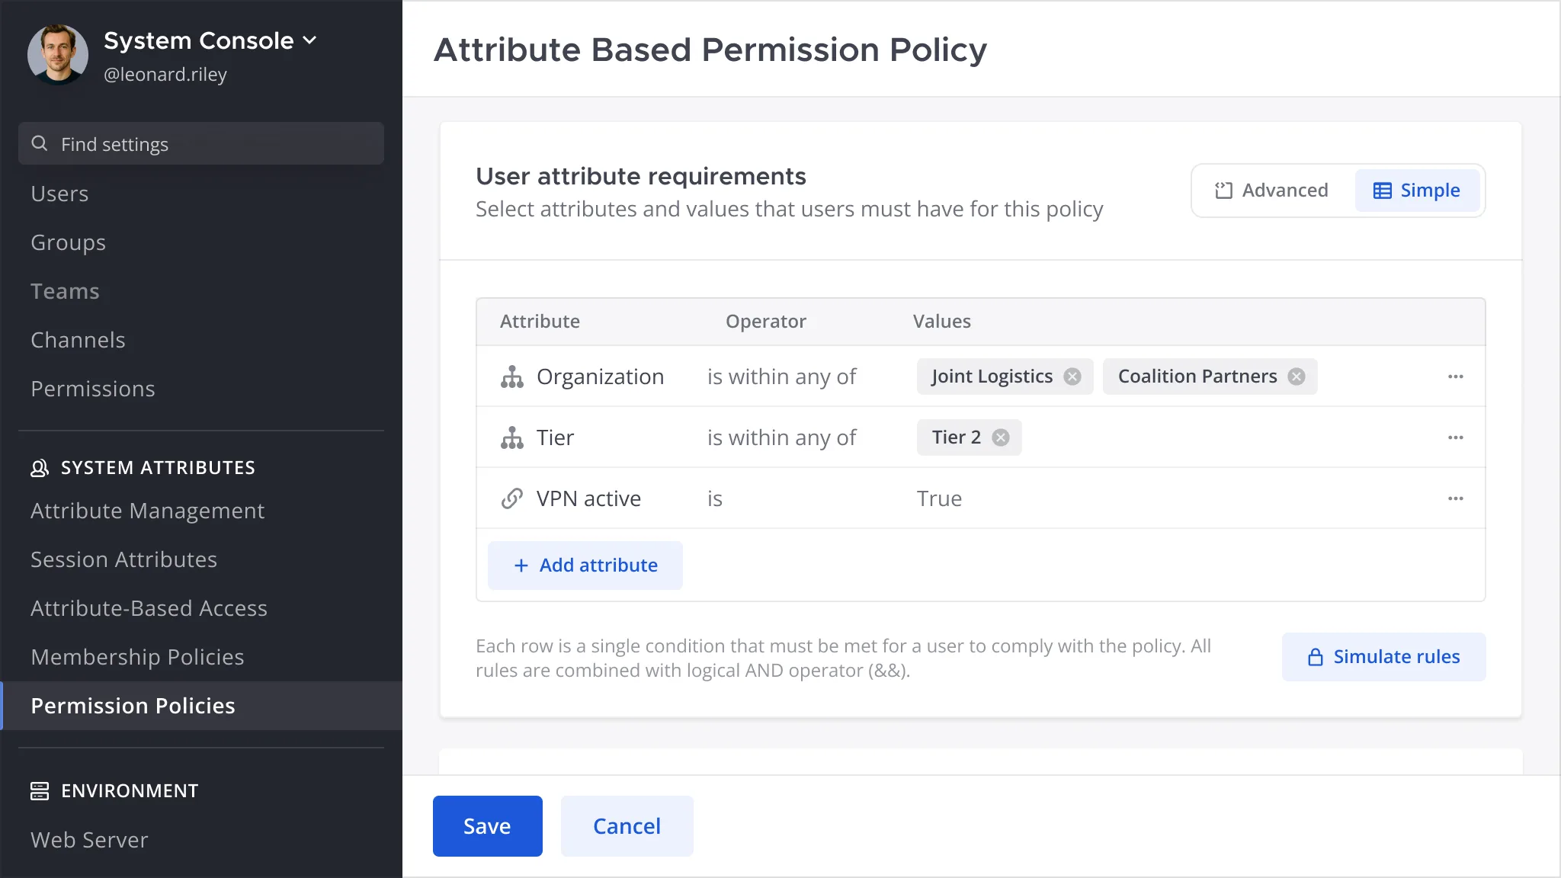Click the VPN active link icon

click(x=512, y=498)
